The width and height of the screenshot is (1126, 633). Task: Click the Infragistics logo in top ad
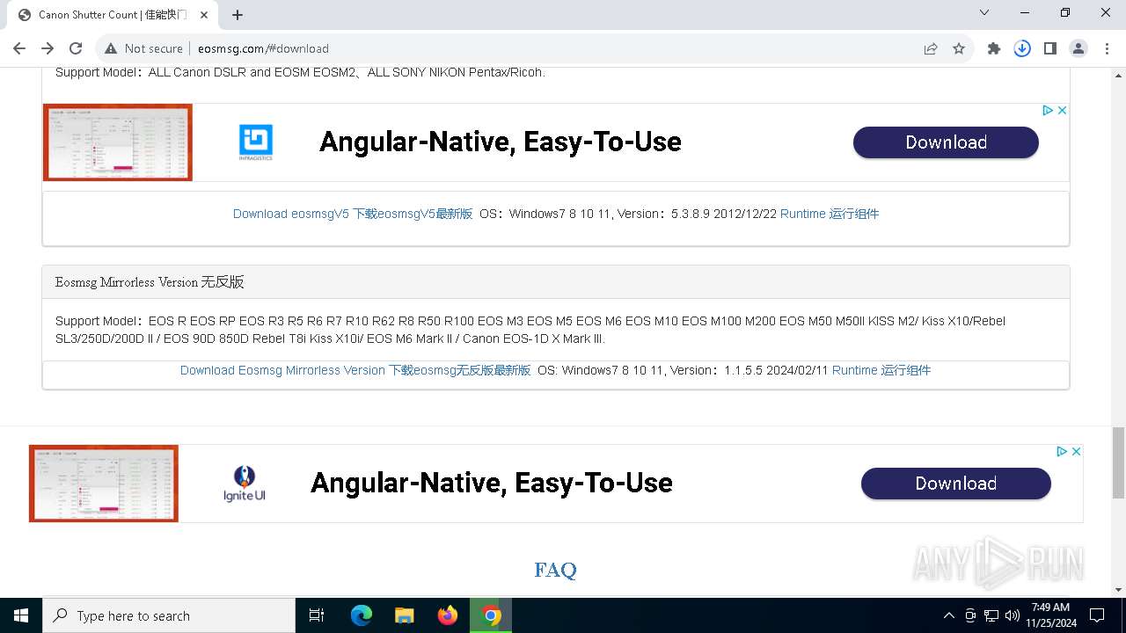(x=256, y=142)
